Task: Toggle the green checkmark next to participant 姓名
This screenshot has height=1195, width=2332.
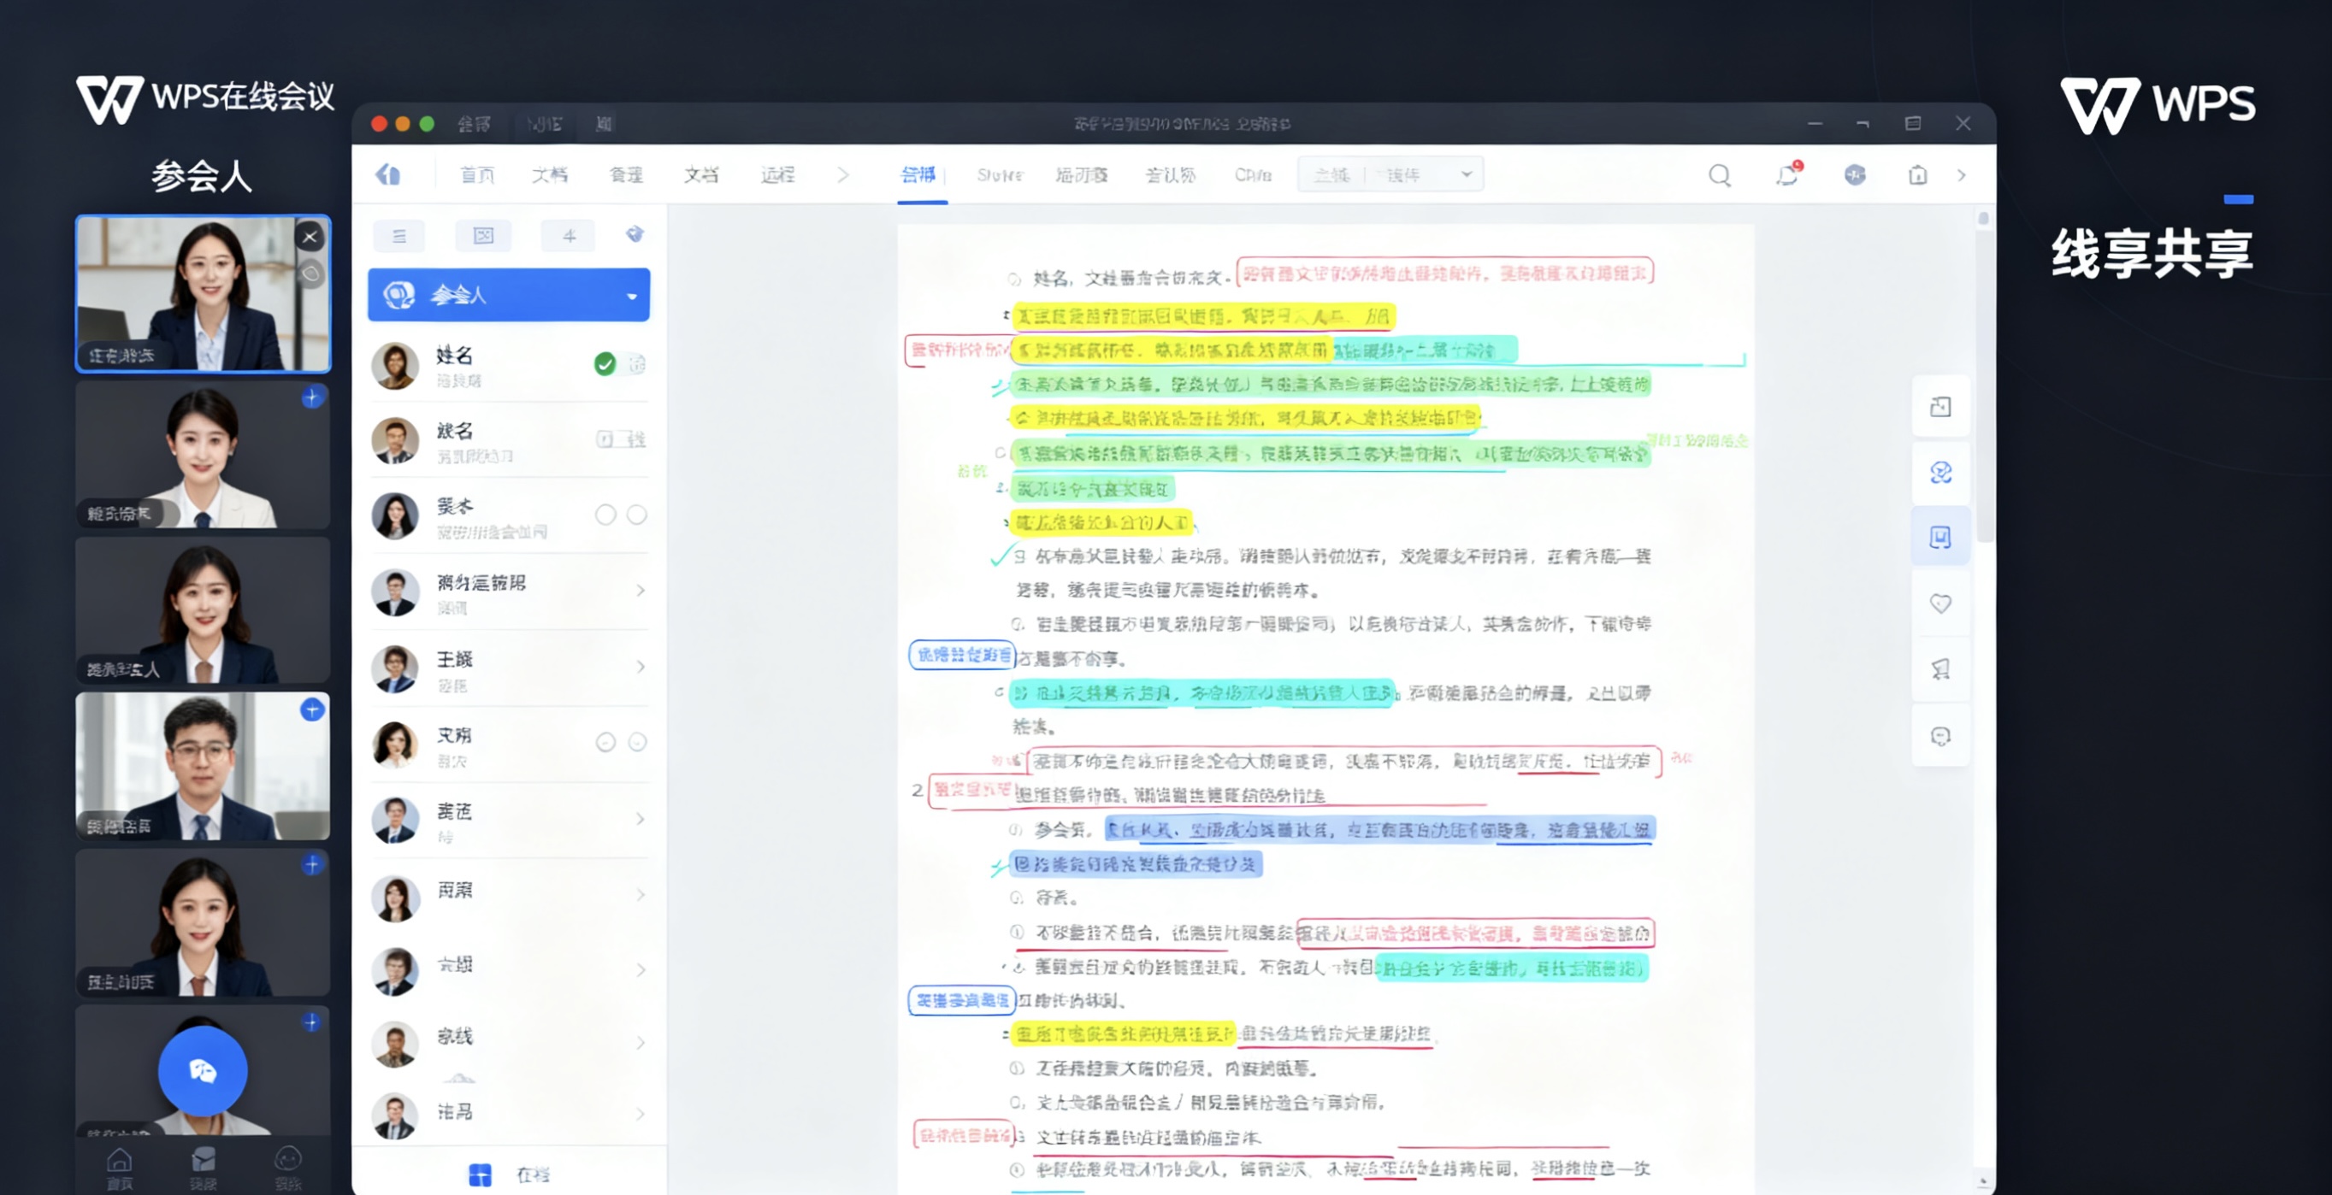Action: [x=605, y=363]
